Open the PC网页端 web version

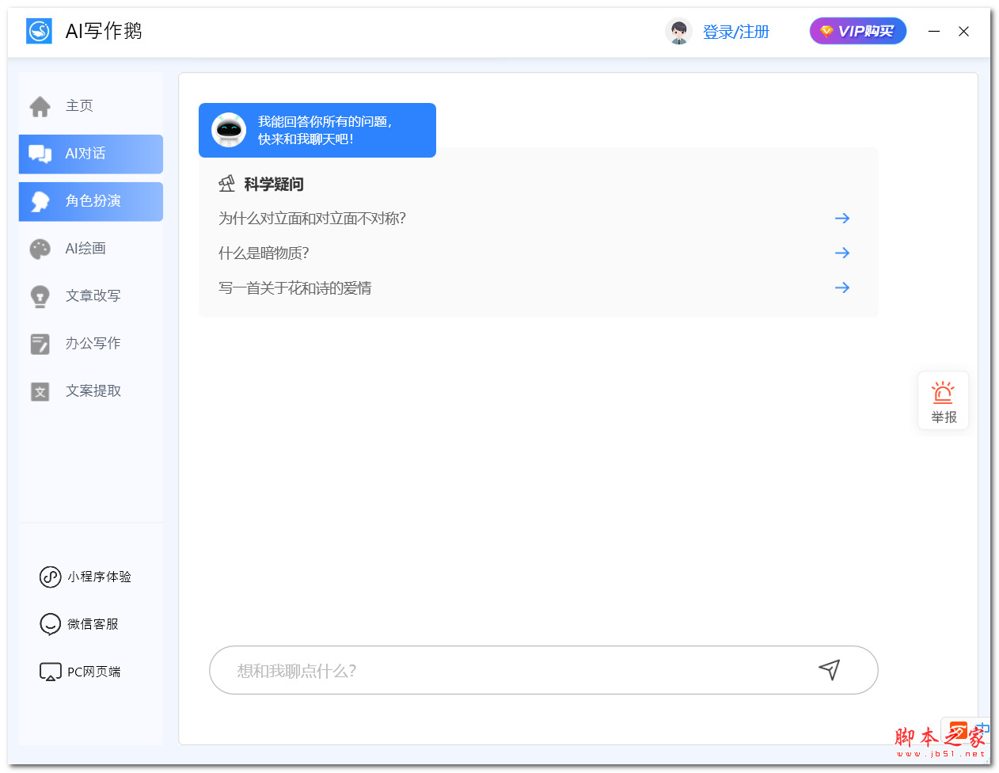[x=80, y=671]
